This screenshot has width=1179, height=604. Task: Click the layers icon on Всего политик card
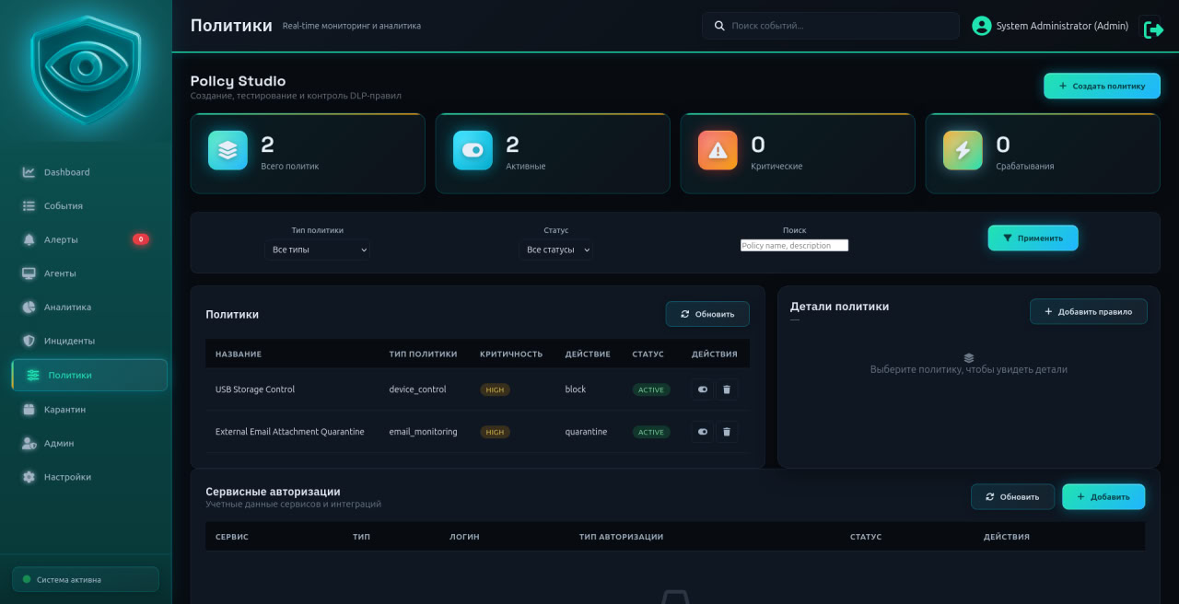pyautogui.click(x=228, y=150)
